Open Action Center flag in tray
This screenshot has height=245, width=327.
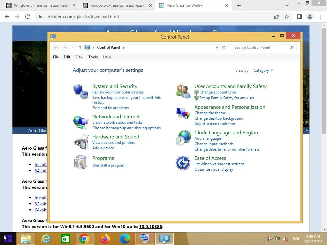click(x=270, y=239)
